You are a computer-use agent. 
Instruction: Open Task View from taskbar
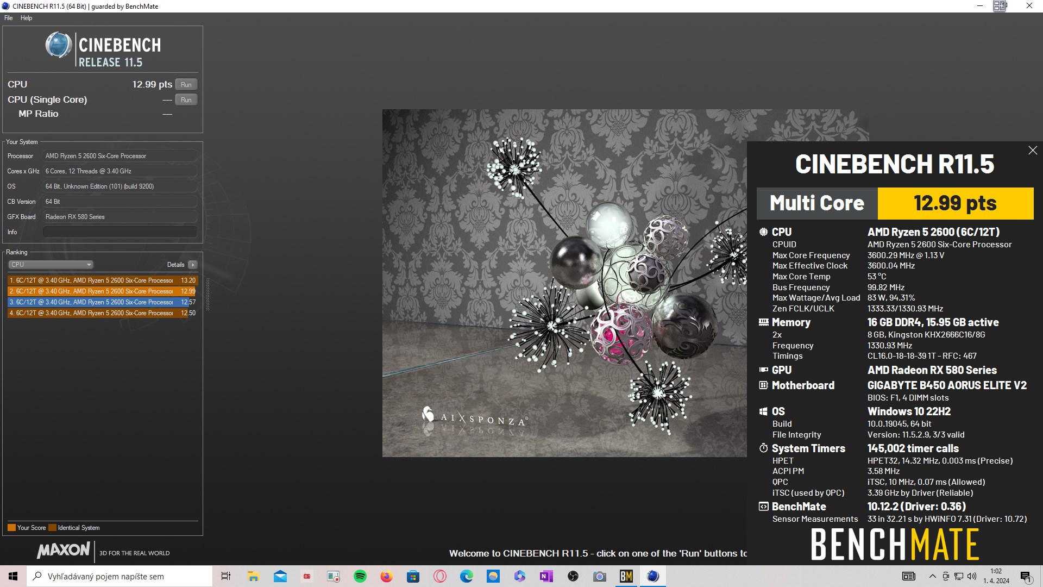tap(226, 576)
